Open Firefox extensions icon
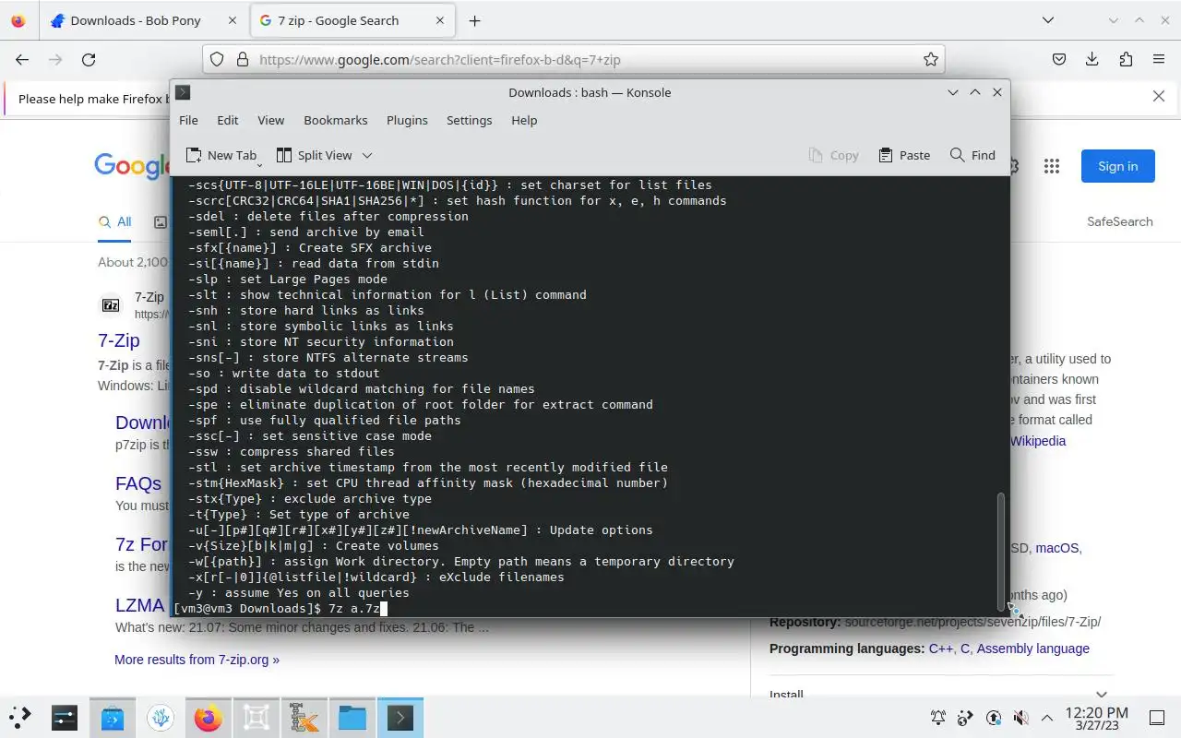1181x738 pixels. click(1126, 59)
